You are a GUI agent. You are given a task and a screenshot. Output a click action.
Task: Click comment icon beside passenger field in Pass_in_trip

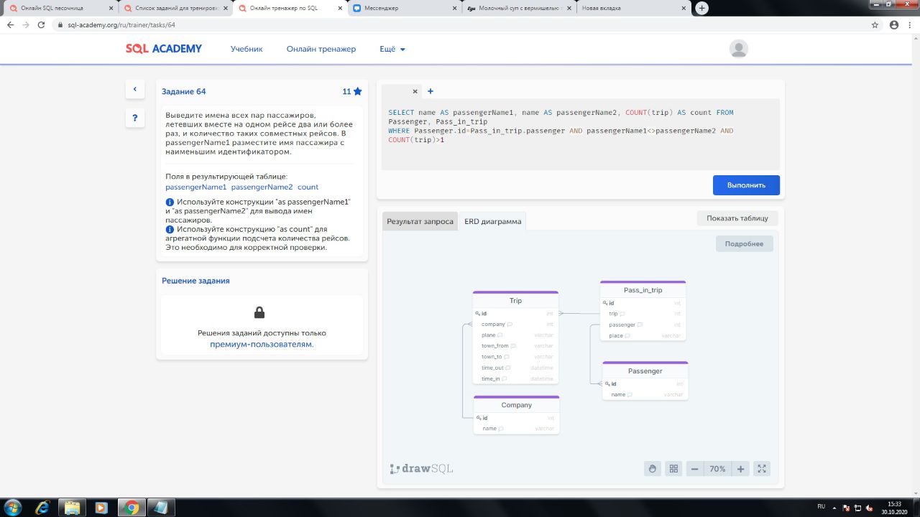click(640, 325)
